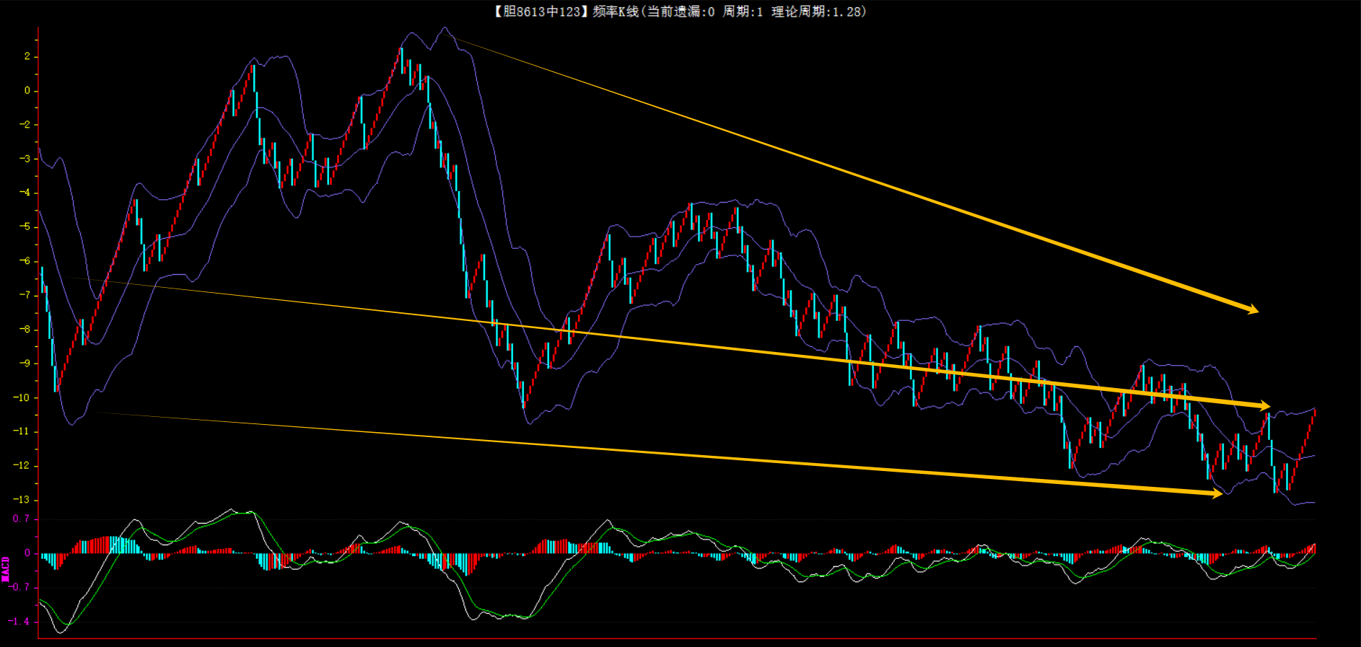
Task: Click the yellow 2 label on price axis
Action: click(27, 56)
